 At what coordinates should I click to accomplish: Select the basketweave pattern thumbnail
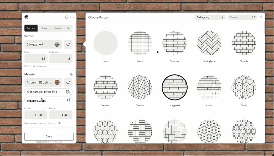pos(140,131)
